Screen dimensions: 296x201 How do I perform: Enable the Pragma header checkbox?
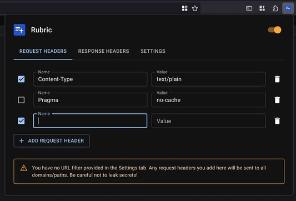(21, 100)
